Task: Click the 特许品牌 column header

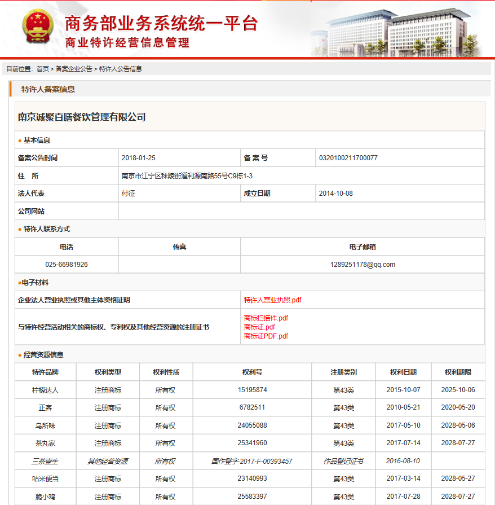Action: (x=45, y=372)
